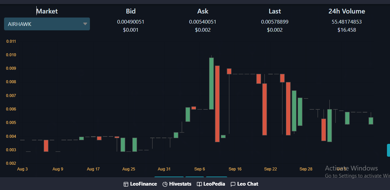390x190 pixels.
Task: Click the open book icon beside LeoPedia
Action: pos(199,184)
